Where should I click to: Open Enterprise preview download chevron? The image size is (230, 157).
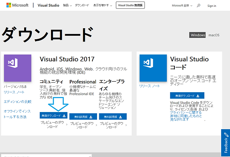pos(126,125)
